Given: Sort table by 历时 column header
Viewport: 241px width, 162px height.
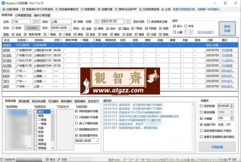Looking at the screenshot, I should point(58,40).
